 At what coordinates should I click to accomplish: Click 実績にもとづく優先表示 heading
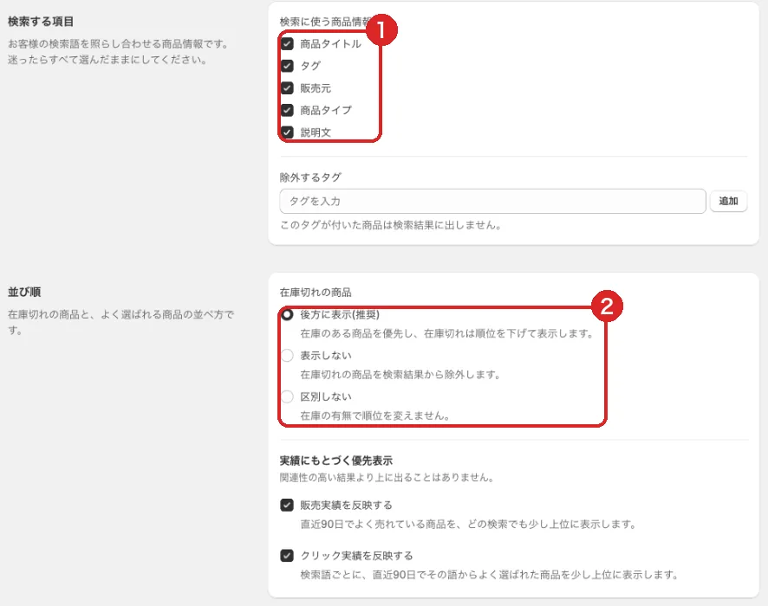[336, 461]
